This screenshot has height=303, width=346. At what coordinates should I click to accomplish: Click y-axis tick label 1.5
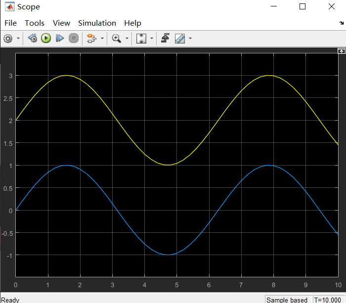coord(8,143)
